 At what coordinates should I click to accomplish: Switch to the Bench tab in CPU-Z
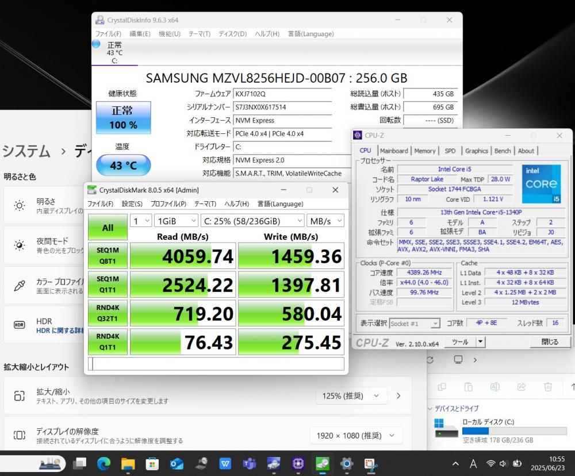503,151
